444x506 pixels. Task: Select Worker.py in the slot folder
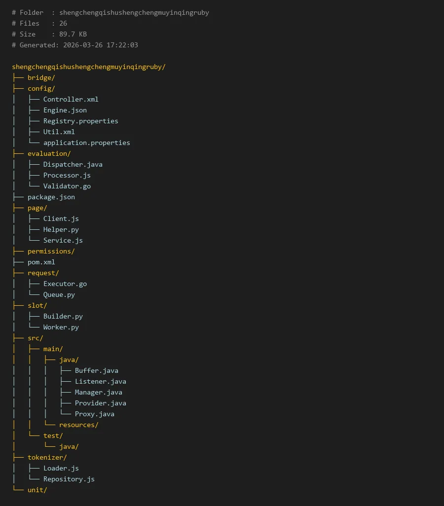tap(61, 327)
